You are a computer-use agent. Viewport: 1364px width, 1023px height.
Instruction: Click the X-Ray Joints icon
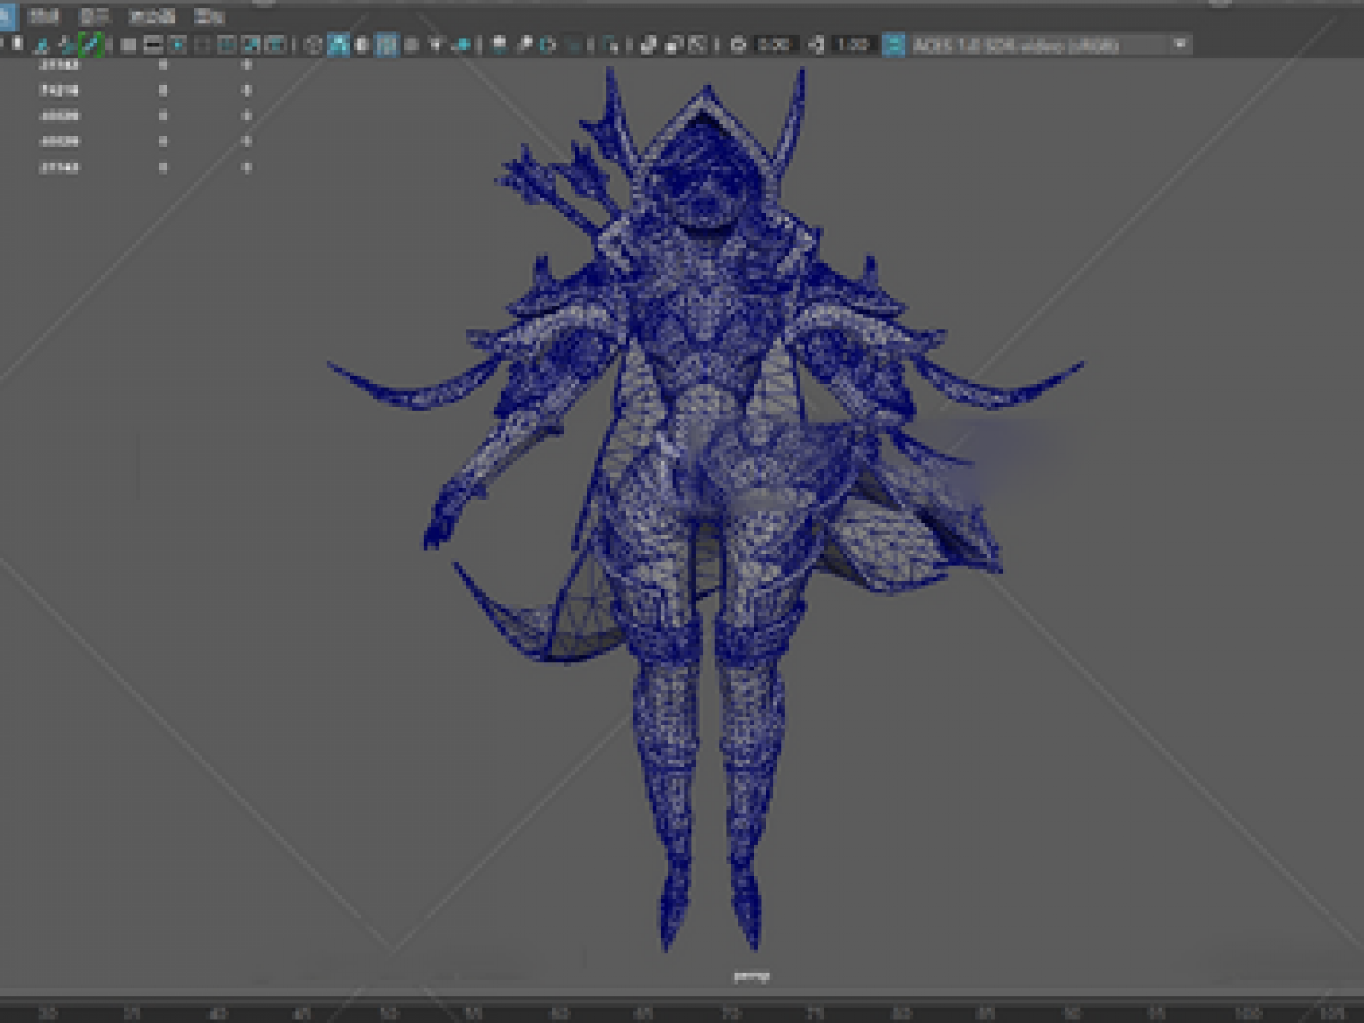click(696, 44)
